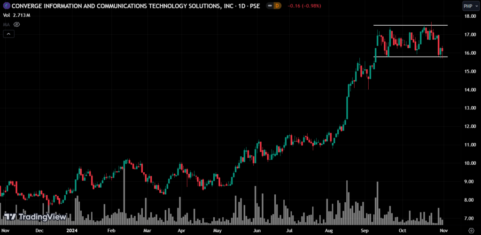
Task: Select the upper white horizontal resistance line
Action: (x=411, y=25)
